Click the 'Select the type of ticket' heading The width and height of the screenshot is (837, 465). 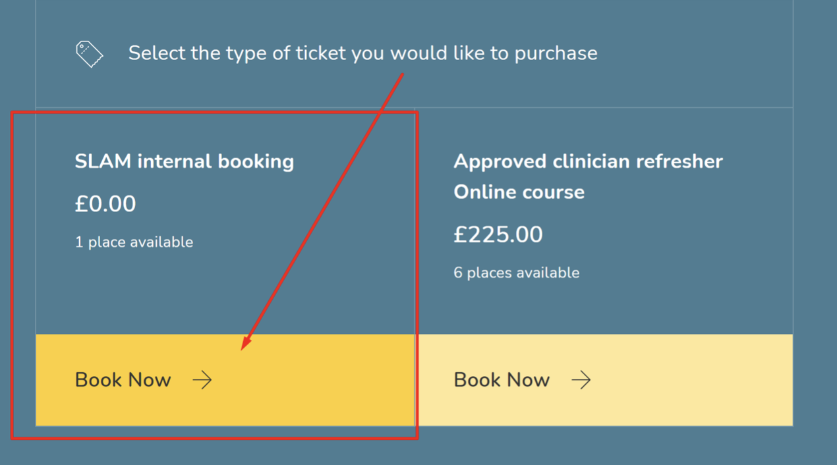(x=362, y=53)
